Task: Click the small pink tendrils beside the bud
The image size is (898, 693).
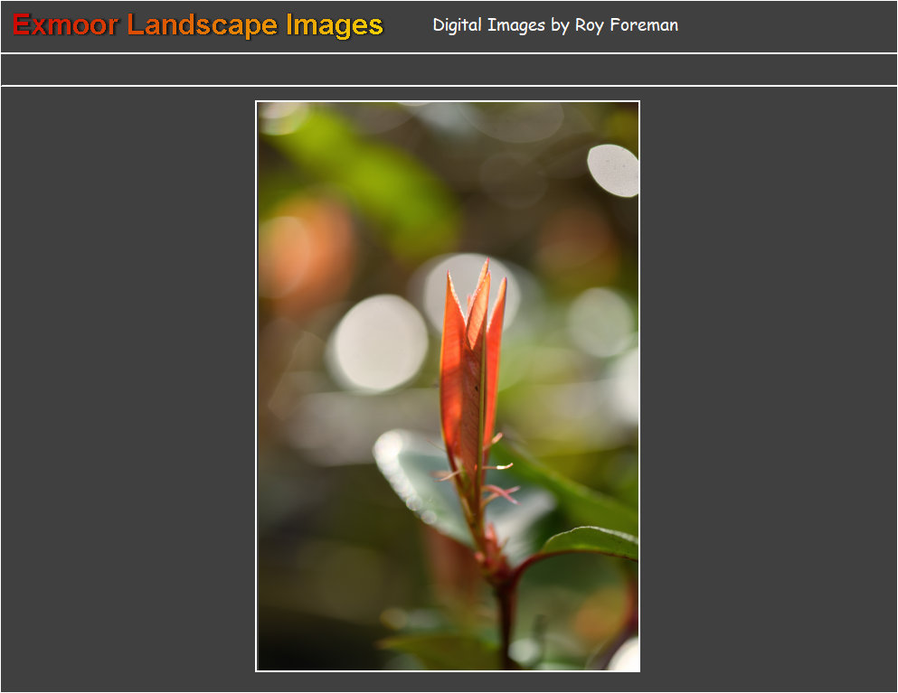Action: (500, 492)
